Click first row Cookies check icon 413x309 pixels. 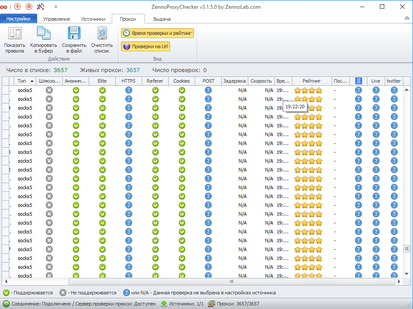(x=182, y=90)
